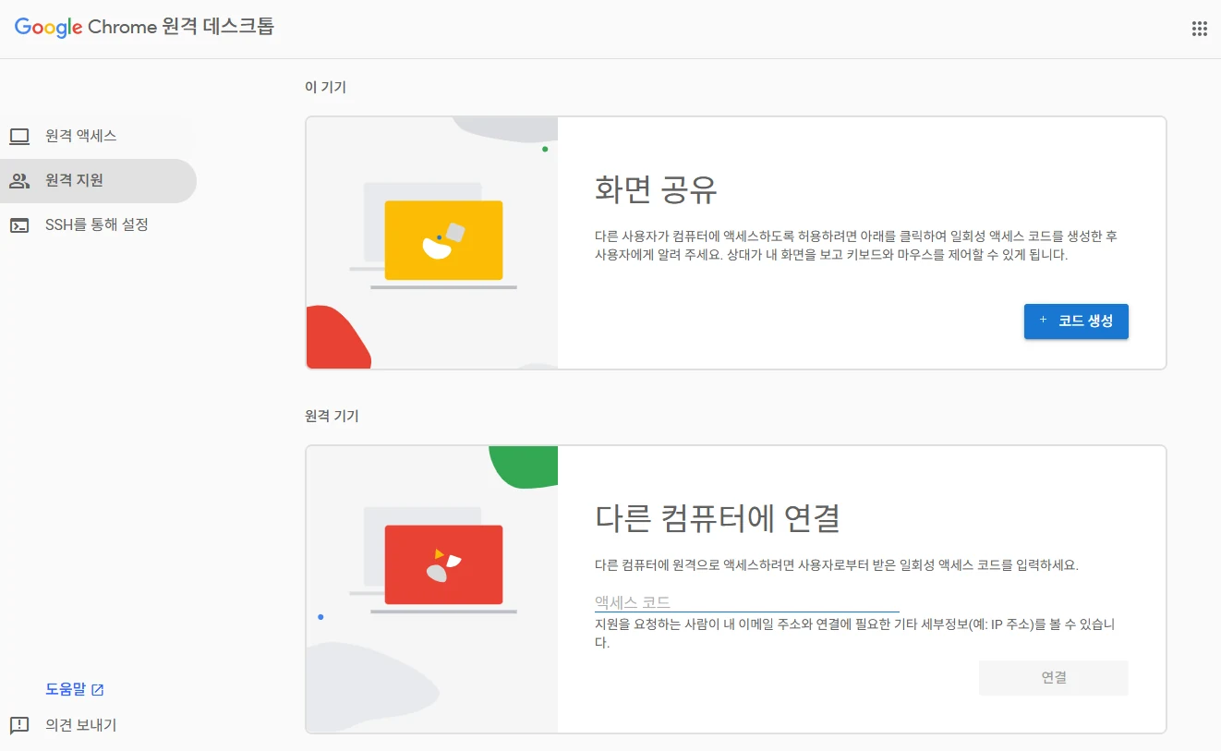Click the 이 기기 section label
1221x751 pixels.
325,88
